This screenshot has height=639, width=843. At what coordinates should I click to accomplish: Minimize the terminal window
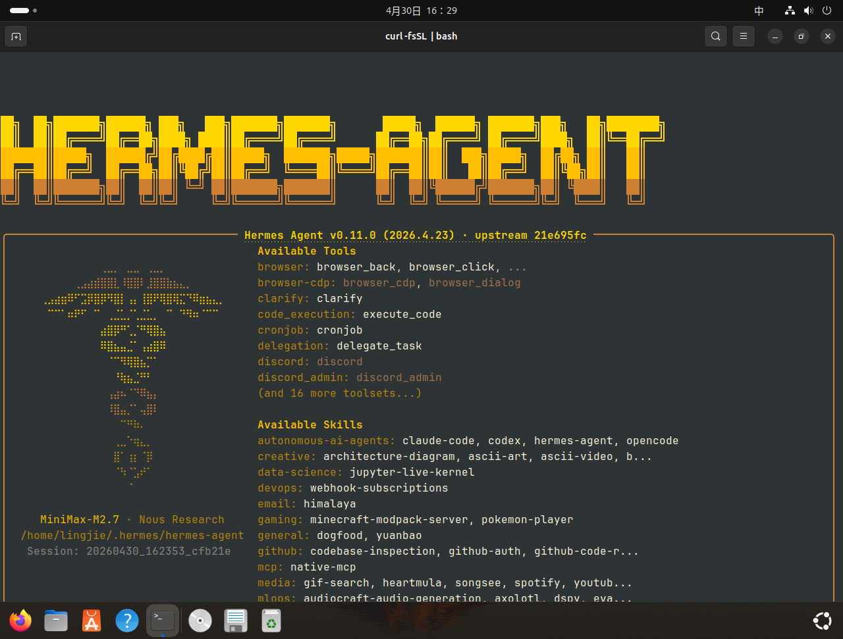(x=775, y=37)
